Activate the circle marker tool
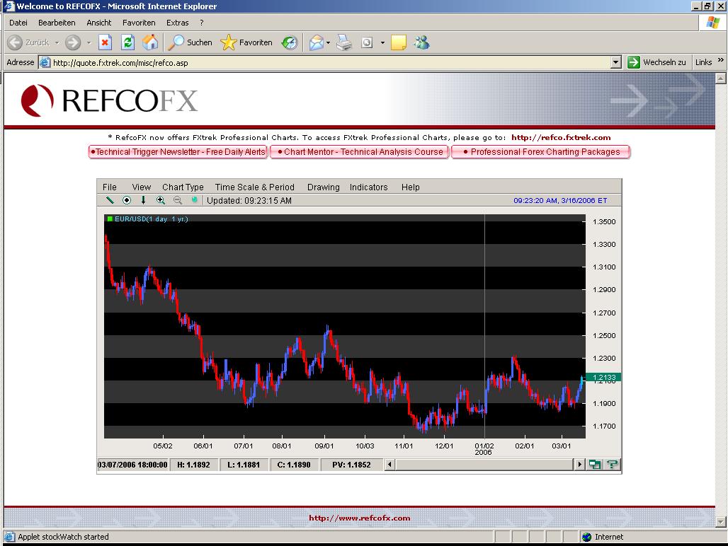728x546 pixels. coord(127,200)
